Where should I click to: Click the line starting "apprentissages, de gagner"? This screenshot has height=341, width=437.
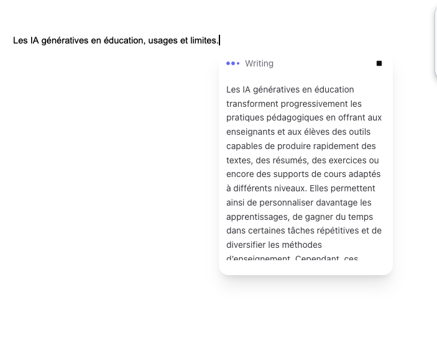(x=300, y=217)
